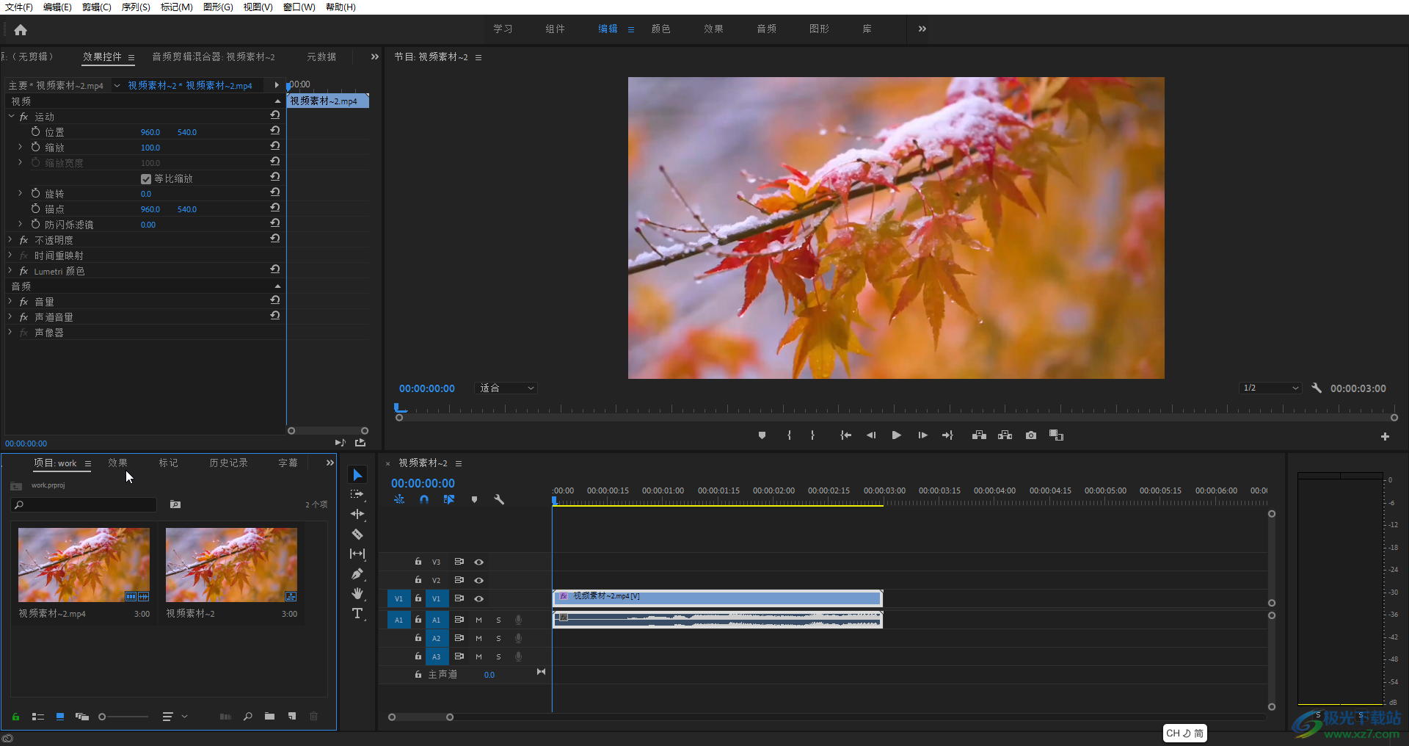The width and height of the screenshot is (1409, 746).
Task: Open the 元数据 tab
Action: (x=321, y=57)
